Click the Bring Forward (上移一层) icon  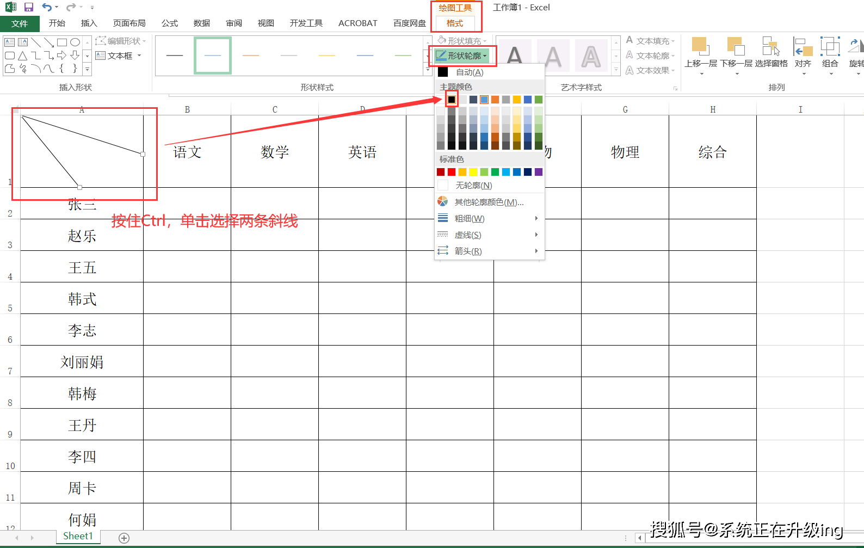[700, 47]
